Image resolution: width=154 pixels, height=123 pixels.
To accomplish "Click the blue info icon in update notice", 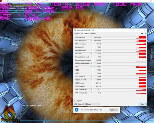I will click(x=77, y=110).
